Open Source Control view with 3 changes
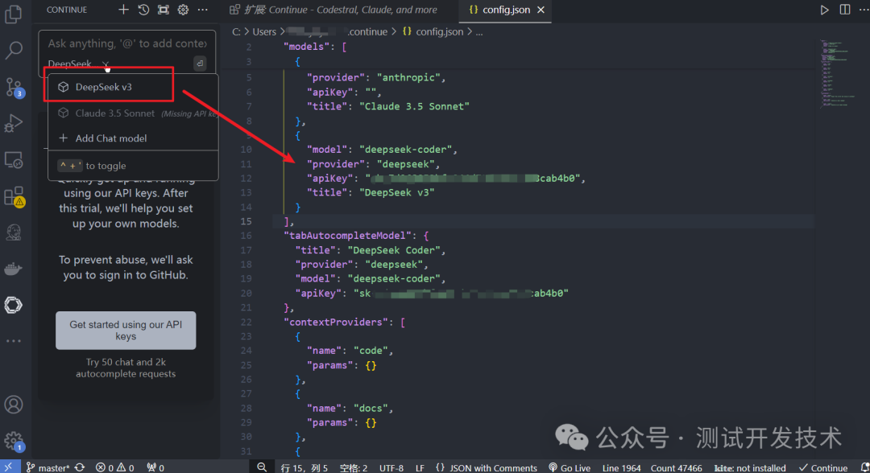 click(x=14, y=87)
